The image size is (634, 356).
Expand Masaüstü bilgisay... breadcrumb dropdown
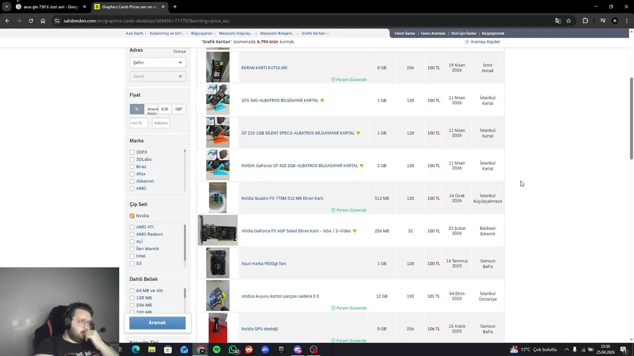[257, 33]
